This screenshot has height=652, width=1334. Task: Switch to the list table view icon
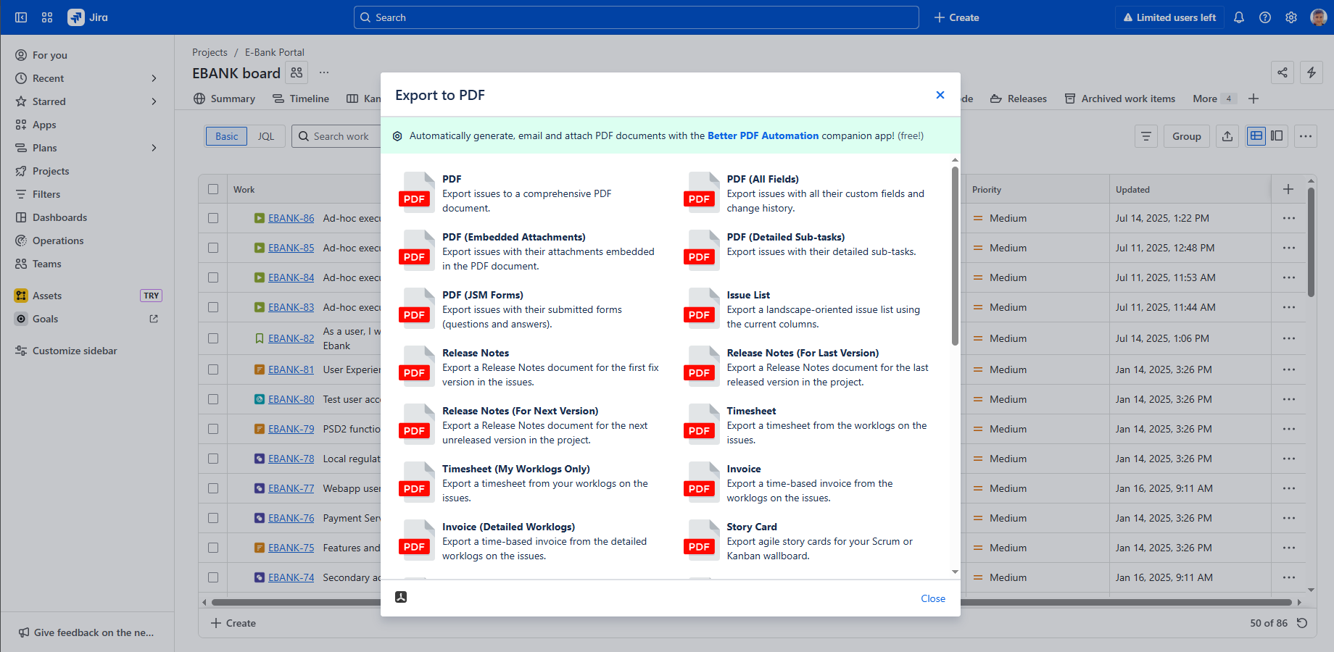(1256, 135)
